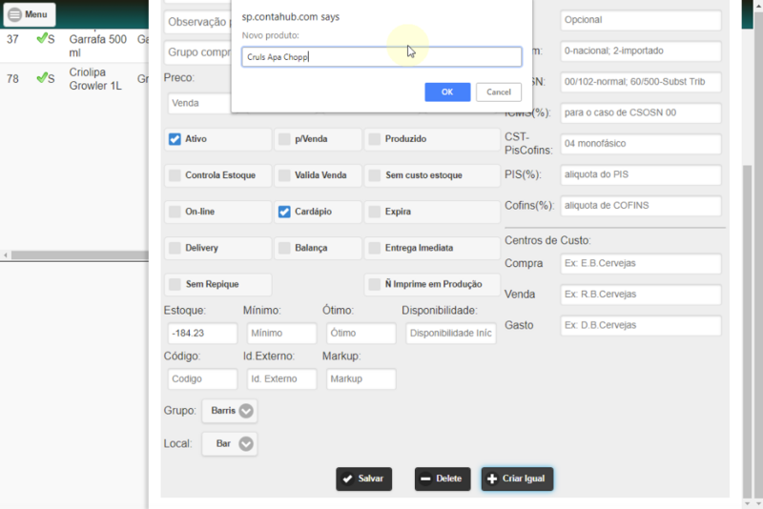
Task: Click the checkmark icon on Salvar
Action: [347, 478]
